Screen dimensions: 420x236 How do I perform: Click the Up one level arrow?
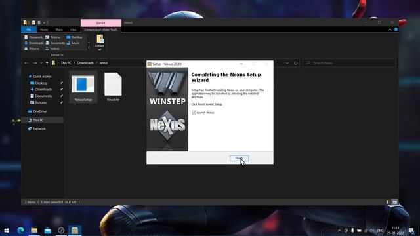(47, 63)
